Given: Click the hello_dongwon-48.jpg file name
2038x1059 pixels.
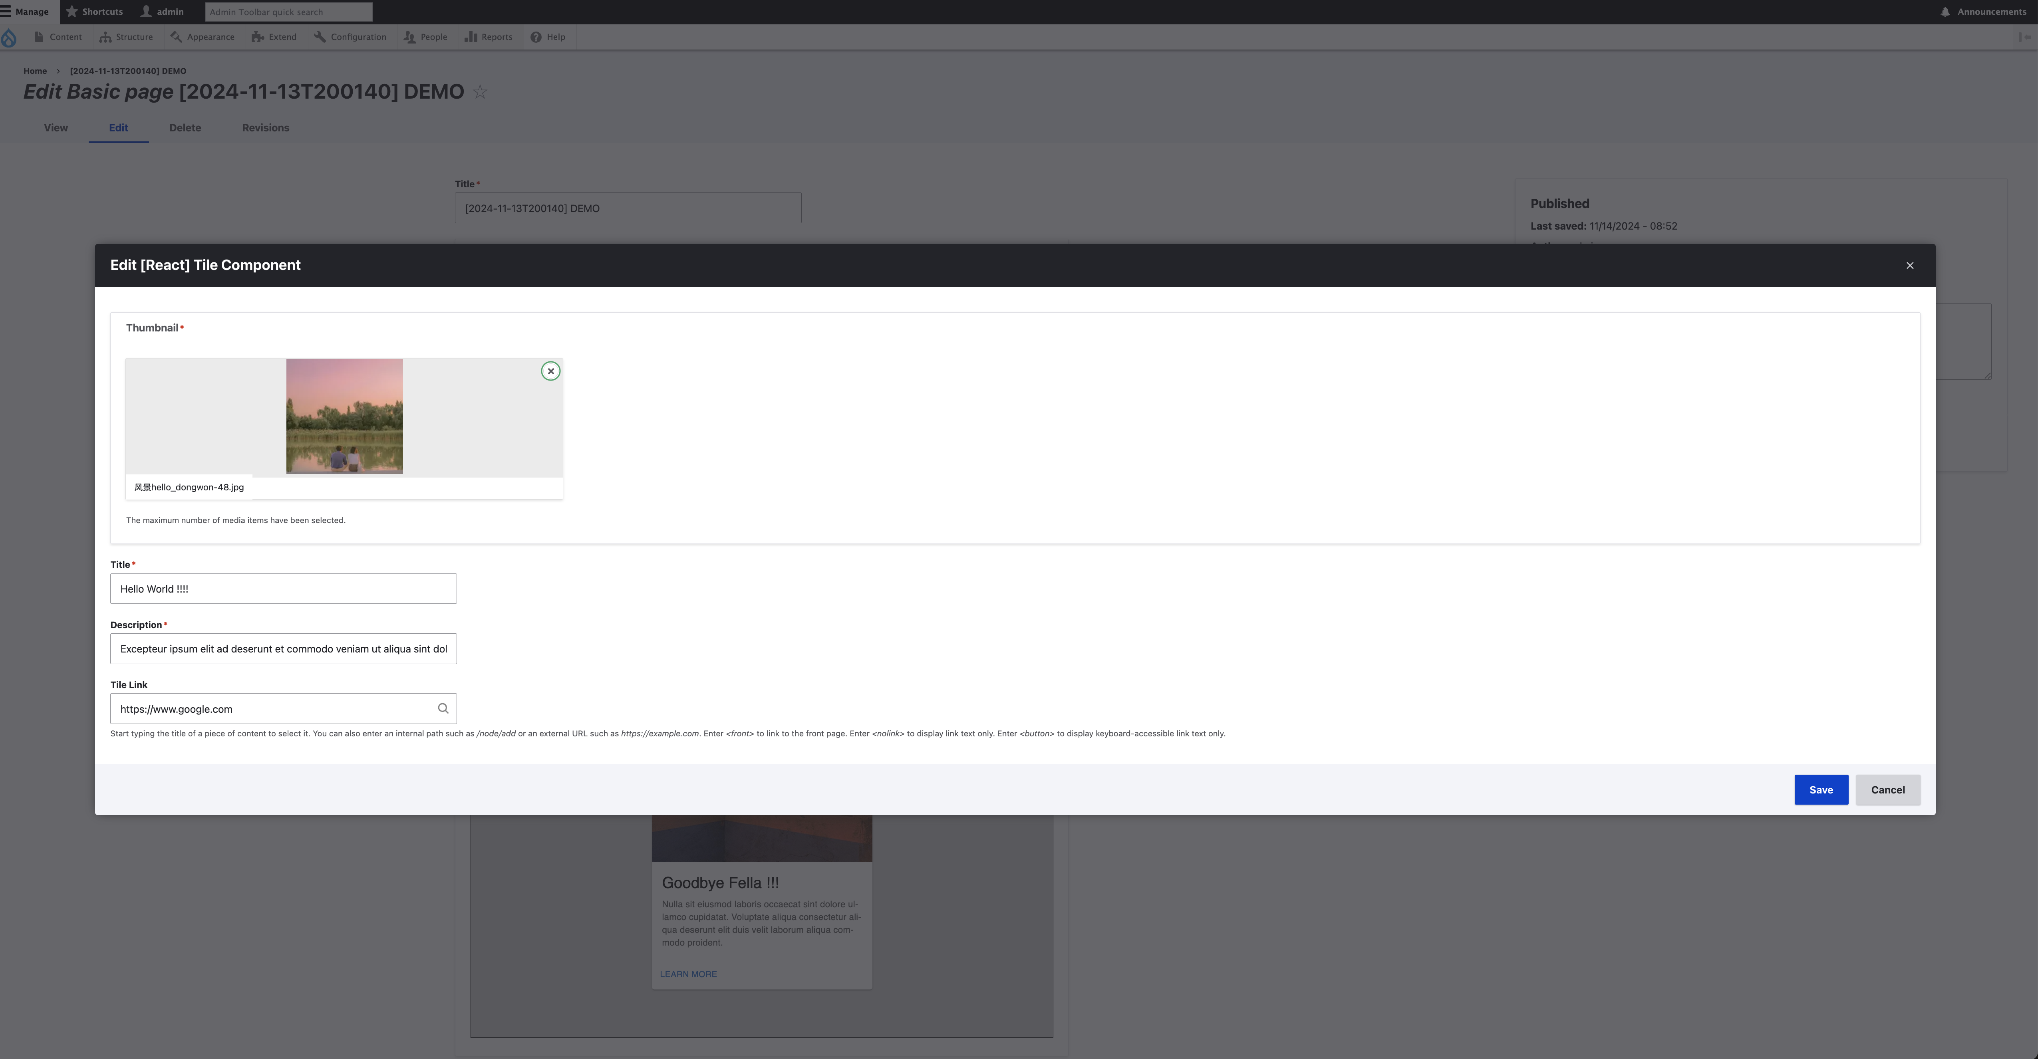Looking at the screenshot, I should click(x=189, y=487).
